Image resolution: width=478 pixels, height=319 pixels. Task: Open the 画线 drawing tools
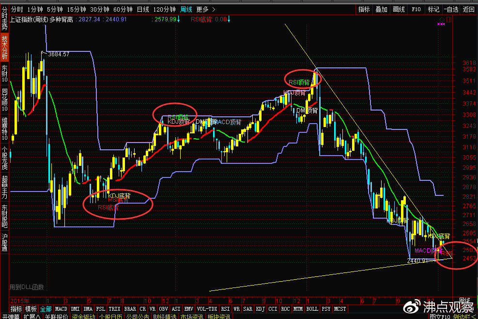tap(399, 10)
